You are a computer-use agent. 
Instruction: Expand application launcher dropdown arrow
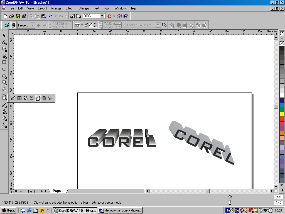(114, 16)
